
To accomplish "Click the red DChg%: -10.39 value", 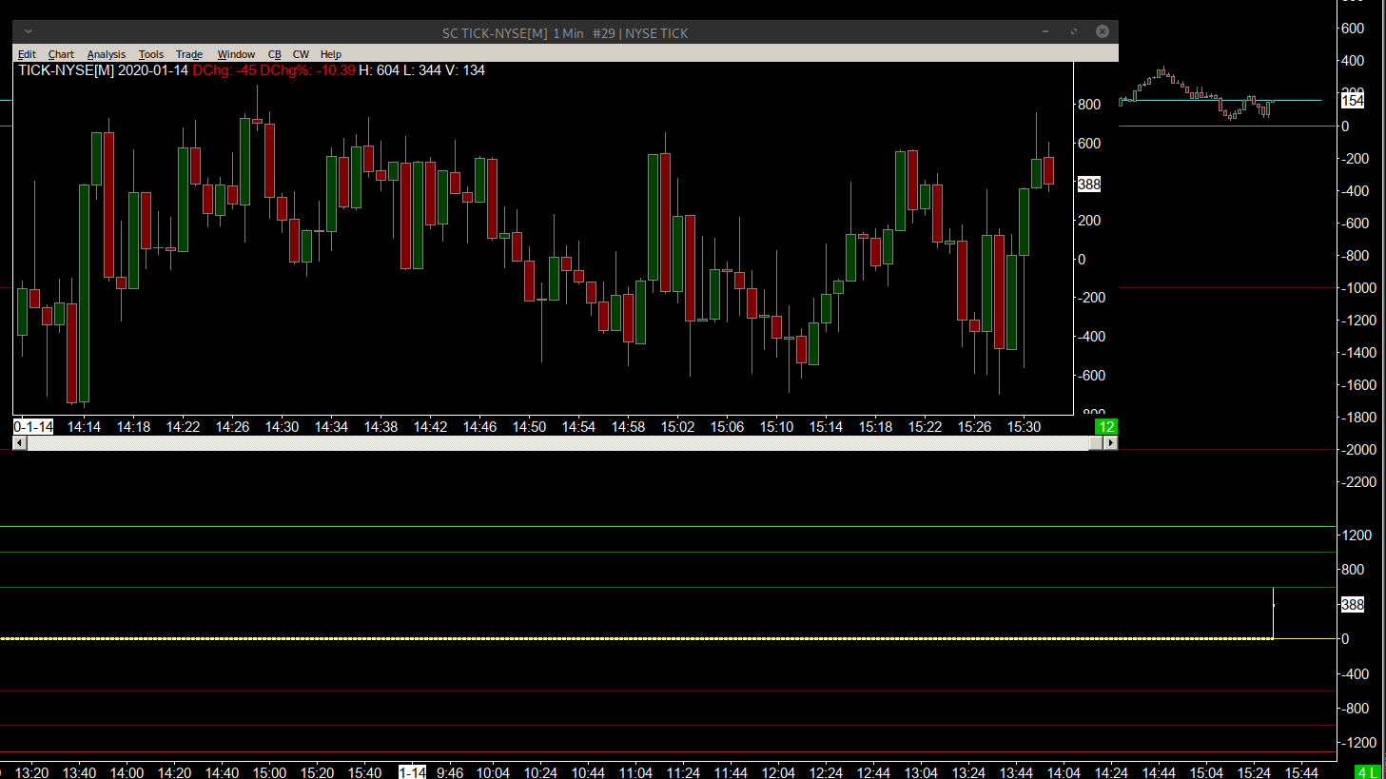I will point(308,70).
